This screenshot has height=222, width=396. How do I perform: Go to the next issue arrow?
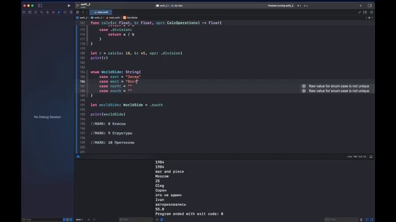click(x=372, y=18)
